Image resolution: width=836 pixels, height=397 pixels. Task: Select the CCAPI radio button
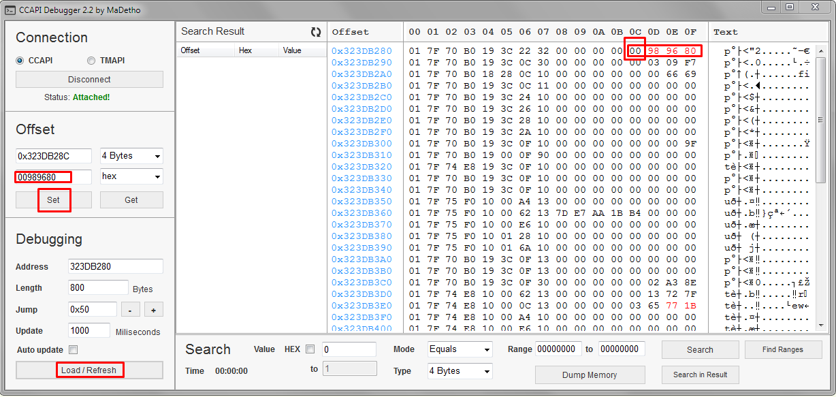20,60
